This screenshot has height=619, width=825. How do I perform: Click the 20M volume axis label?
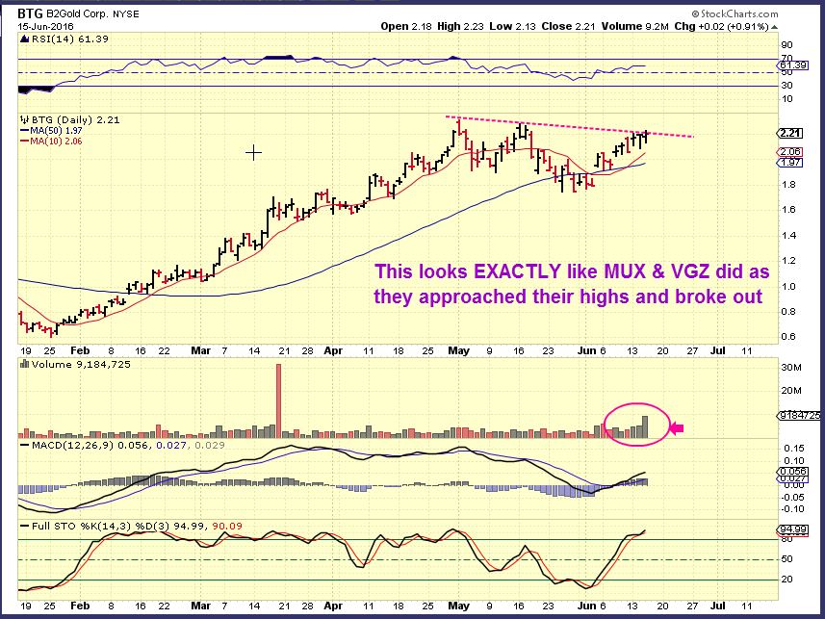click(791, 391)
